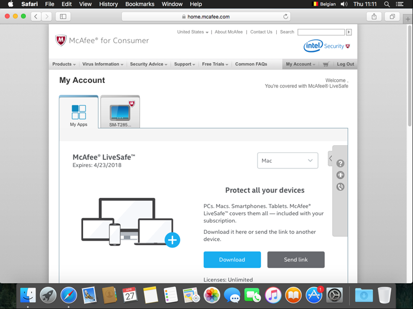Expand the Security Advice menu
The width and height of the screenshot is (413, 309).
(149, 64)
